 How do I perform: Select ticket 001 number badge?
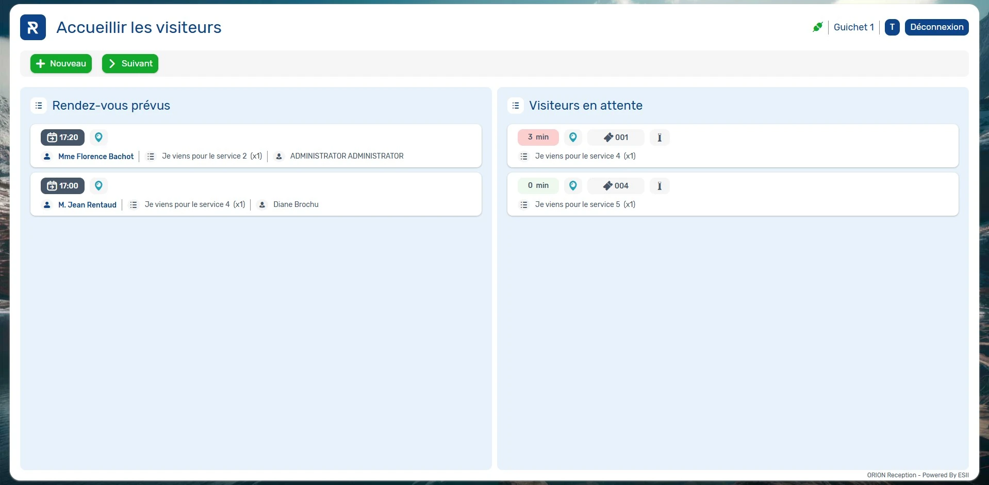click(x=616, y=137)
